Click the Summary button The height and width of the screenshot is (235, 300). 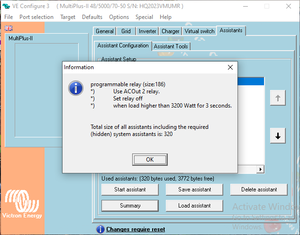[130, 206]
